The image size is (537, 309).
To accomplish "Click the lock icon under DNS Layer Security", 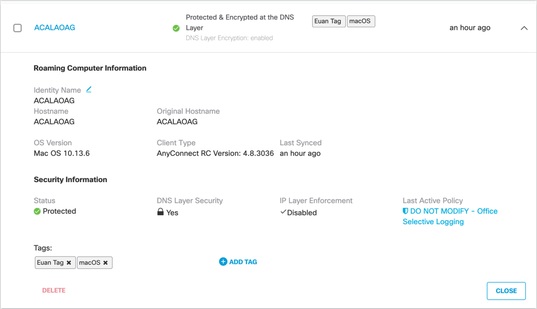I will tap(160, 212).
